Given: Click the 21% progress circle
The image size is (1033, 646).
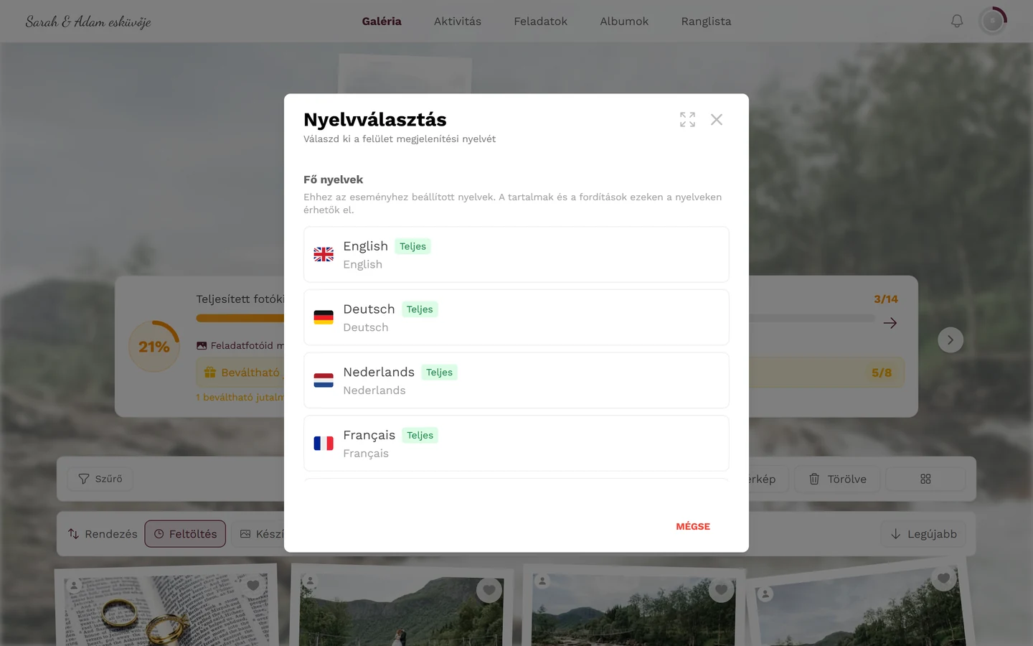Looking at the screenshot, I should [154, 347].
